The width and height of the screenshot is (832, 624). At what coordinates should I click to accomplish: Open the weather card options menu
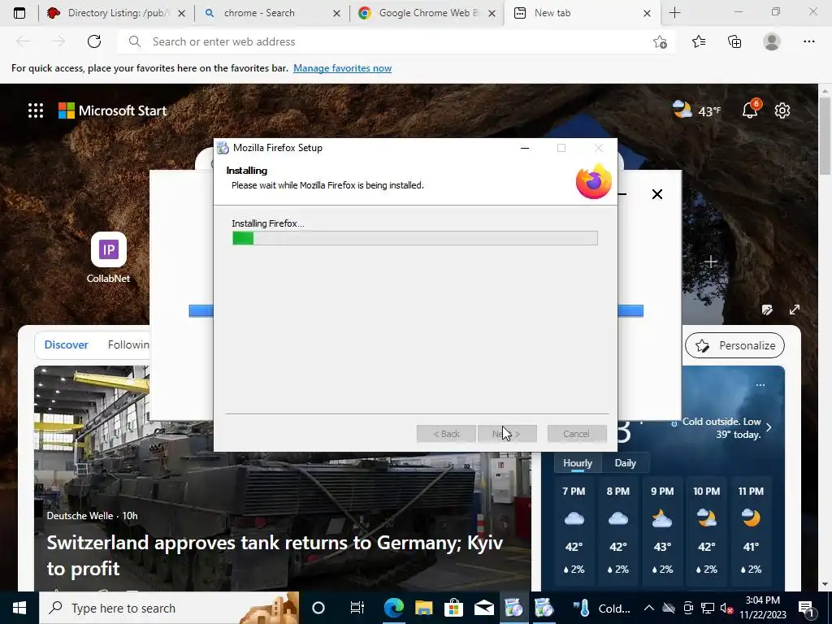(x=760, y=384)
